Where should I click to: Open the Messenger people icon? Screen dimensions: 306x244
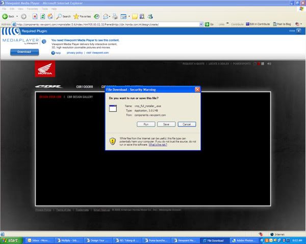point(150,17)
